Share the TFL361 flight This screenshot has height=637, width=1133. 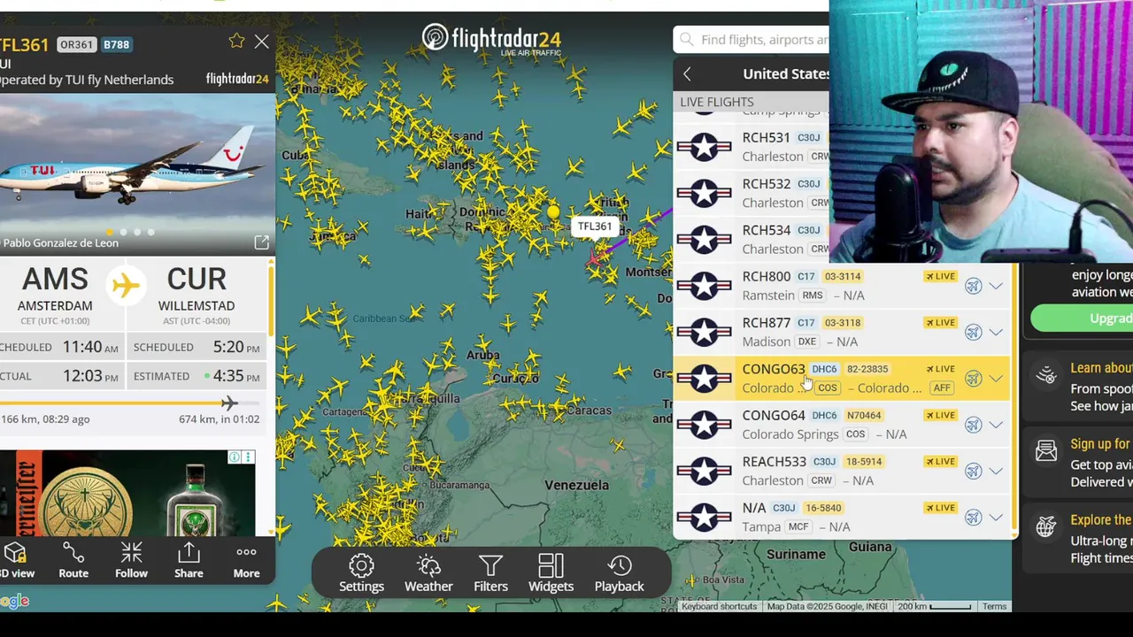189,561
